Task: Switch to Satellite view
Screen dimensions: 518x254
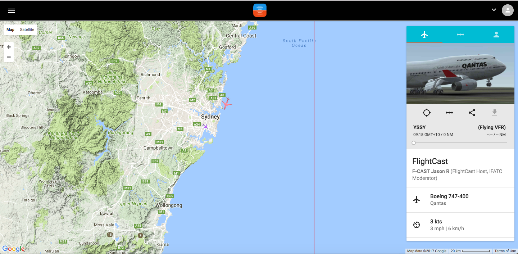Action: pos(27,30)
